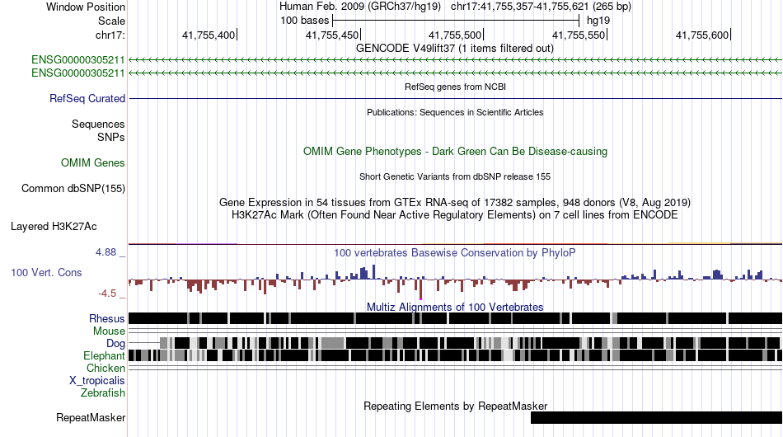Click the black RepeatMasker repeat block
The width and height of the screenshot is (783, 437).
pyautogui.click(x=656, y=417)
